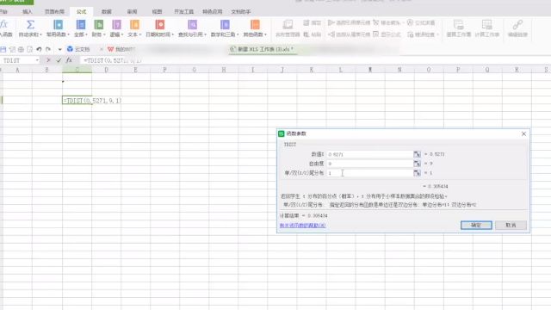Viewport: 551px width, 310px height.
Task: Open the 查找与引用 lookup functions icon
Action: (x=192, y=25)
